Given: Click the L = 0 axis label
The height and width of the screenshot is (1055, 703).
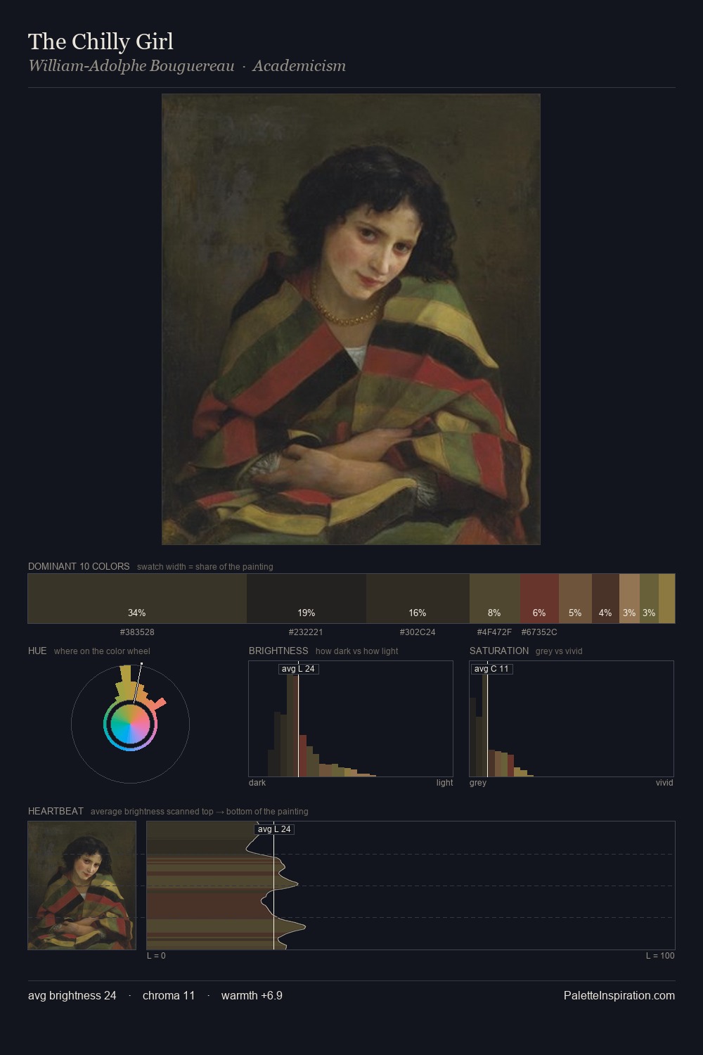Looking at the screenshot, I should (156, 956).
